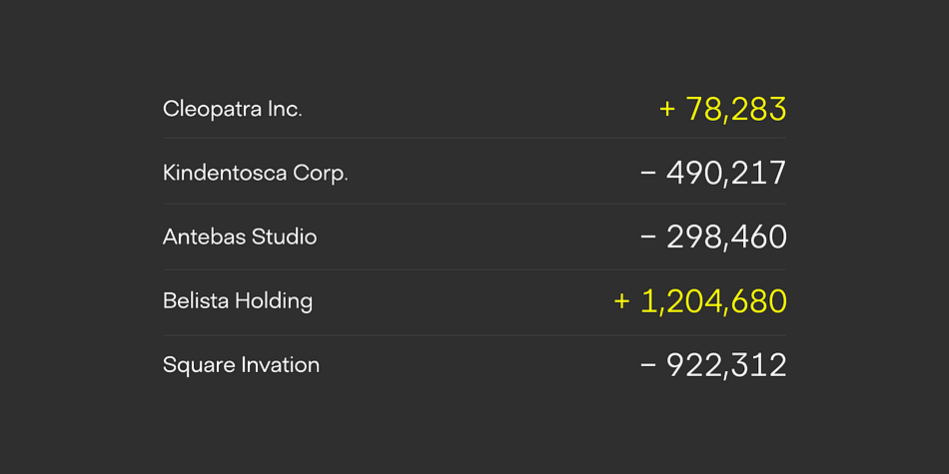Click the yellow +78,283 value
Viewport: 949px width, 474px height.
722,110
